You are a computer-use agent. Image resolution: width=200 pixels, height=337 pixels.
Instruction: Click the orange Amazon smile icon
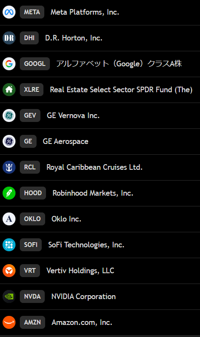(x=9, y=322)
